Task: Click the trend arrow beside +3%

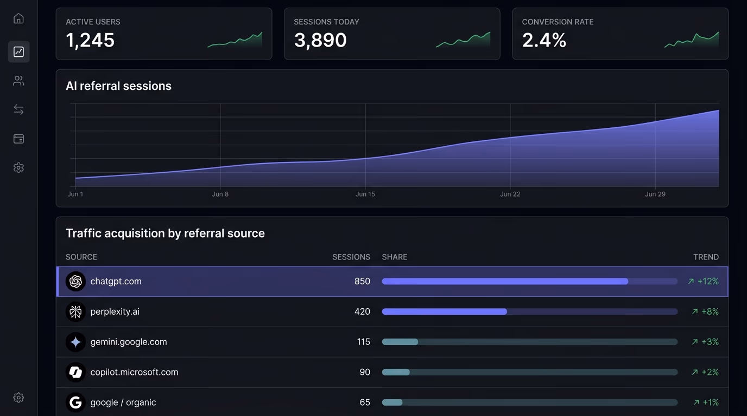Action: pos(695,342)
